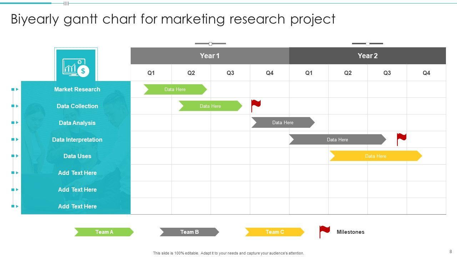Screen dimensions: 457x257
Task: Click the bullet arrow beside Data Analysis
Action: [15, 122]
